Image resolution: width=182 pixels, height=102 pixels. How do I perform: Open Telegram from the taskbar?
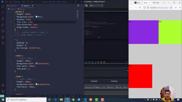(x=79, y=99)
